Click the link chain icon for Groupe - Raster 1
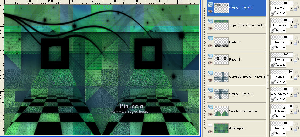The width and height of the screenshot is (300, 137). [273, 99]
